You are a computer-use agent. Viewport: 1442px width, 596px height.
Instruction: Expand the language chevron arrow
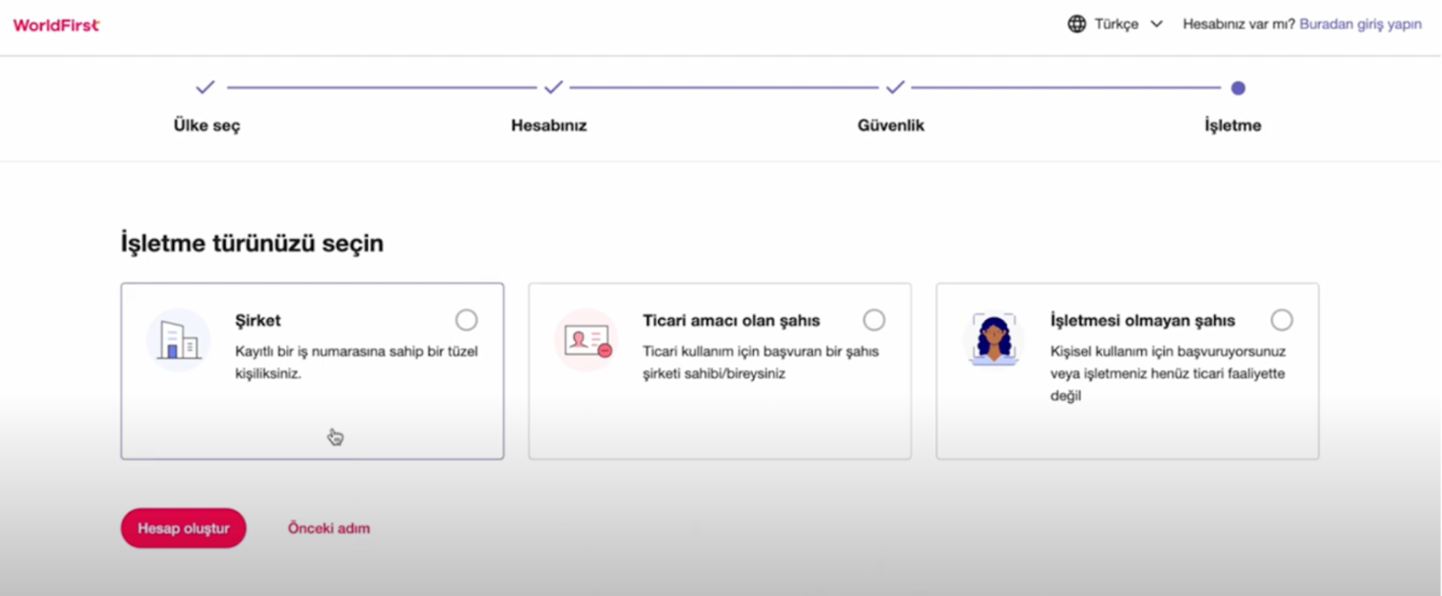click(x=1157, y=24)
